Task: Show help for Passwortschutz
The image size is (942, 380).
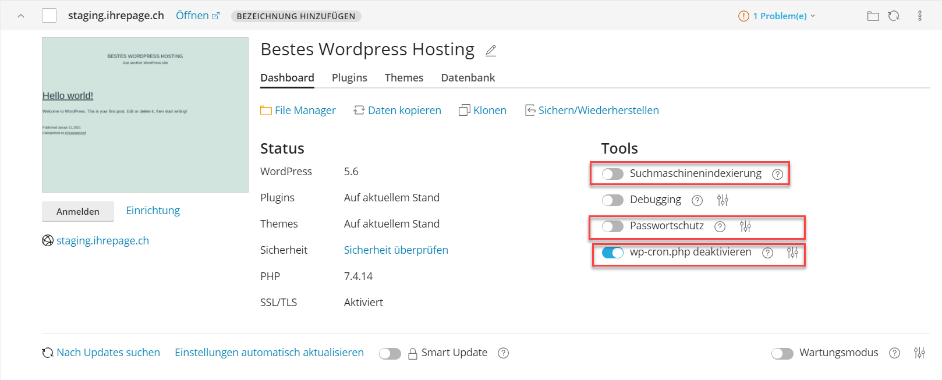Action: click(x=720, y=226)
